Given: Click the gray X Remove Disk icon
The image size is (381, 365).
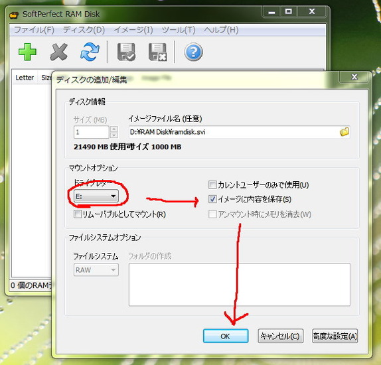Looking at the screenshot, I should point(58,52).
